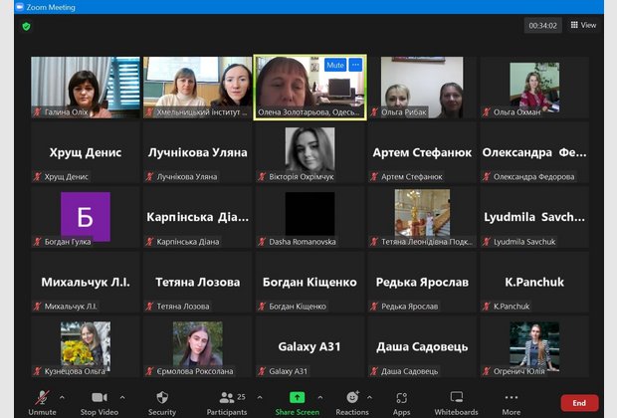Select the Карпінська Діана participant tile
This screenshot has height=418, width=617.
[x=197, y=217]
